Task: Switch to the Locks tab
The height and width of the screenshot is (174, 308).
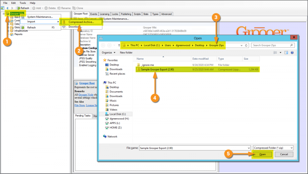Action: tap(115, 14)
